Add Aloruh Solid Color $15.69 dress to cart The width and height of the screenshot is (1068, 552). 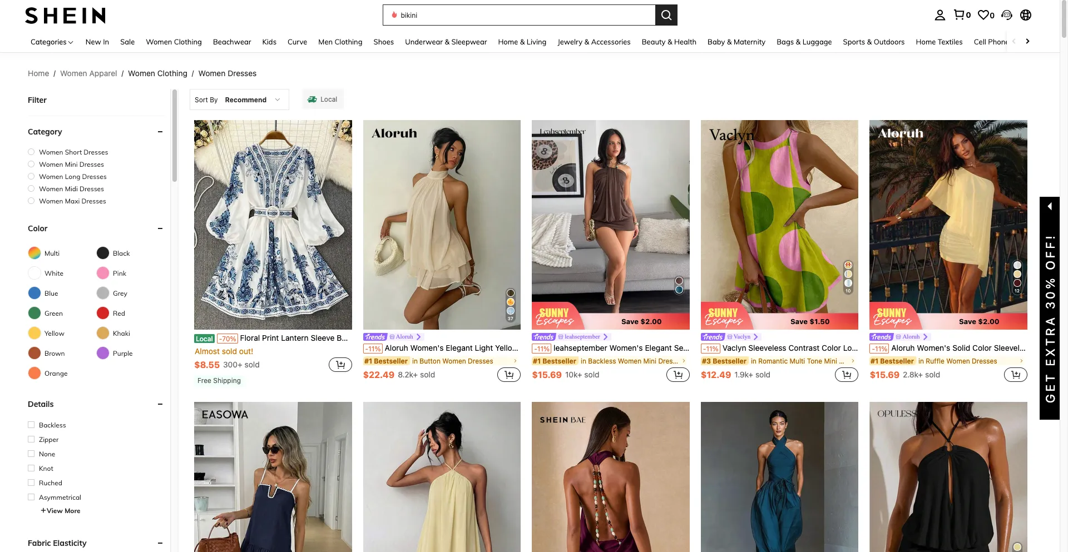pos(1016,375)
